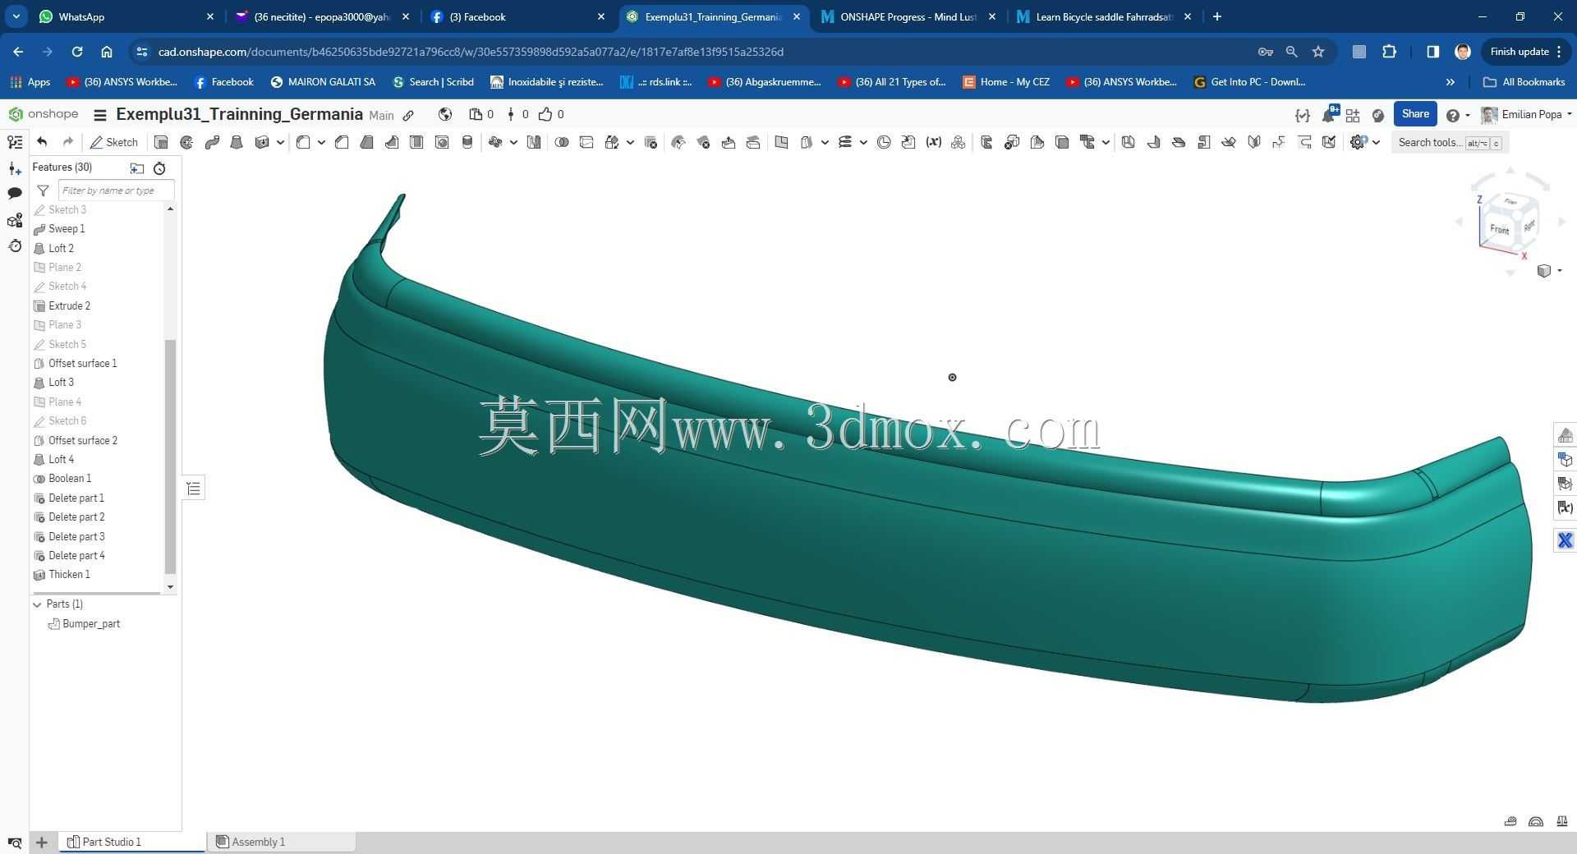
Task: Select the Fillet tool icon
Action: click(303, 142)
